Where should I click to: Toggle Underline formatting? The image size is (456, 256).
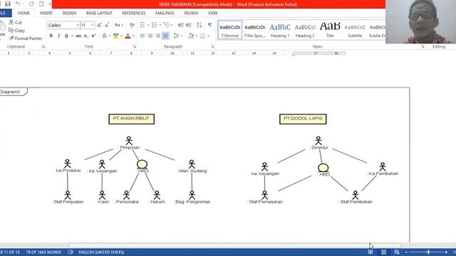click(x=66, y=36)
